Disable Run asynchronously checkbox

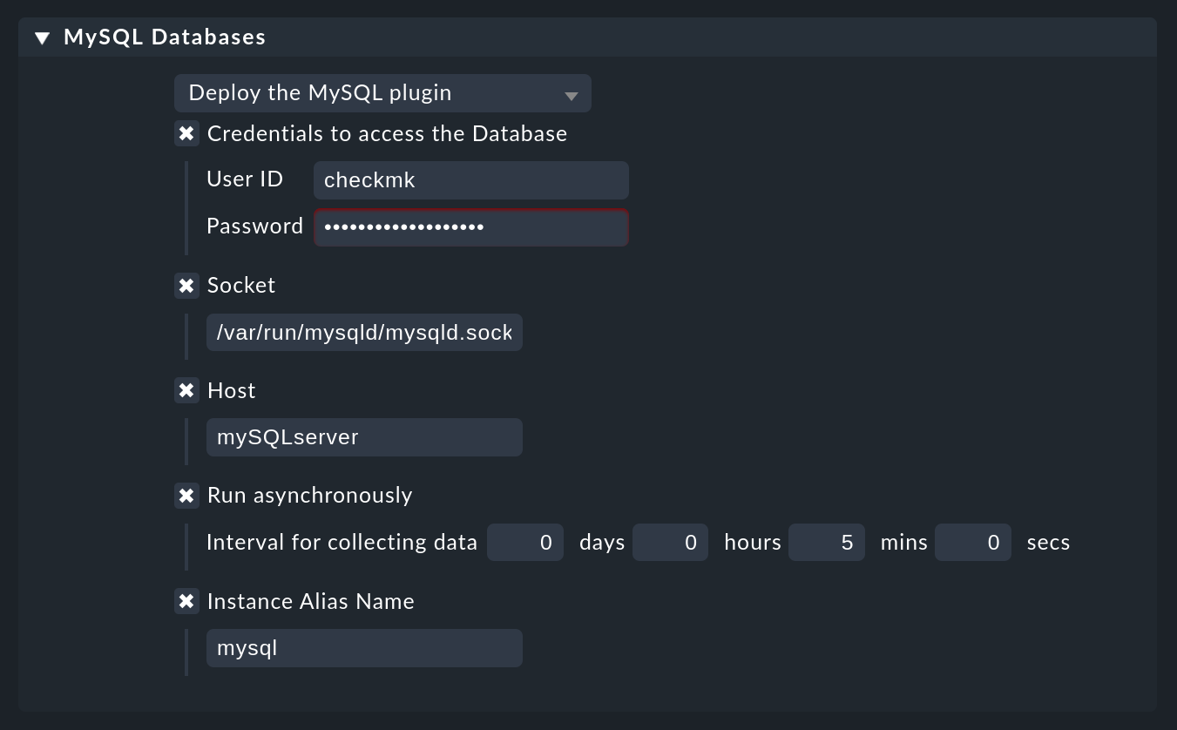[x=186, y=496]
